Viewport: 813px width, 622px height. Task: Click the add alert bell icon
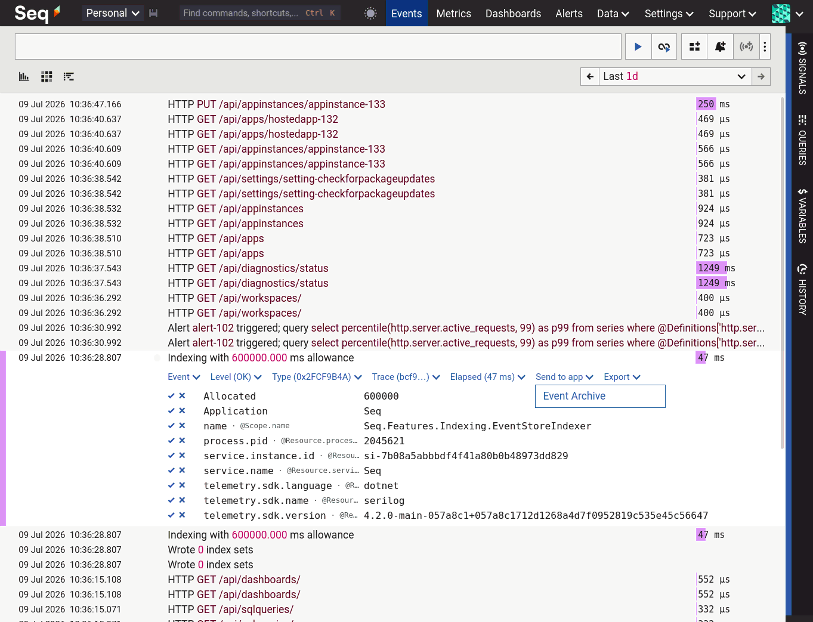click(720, 47)
